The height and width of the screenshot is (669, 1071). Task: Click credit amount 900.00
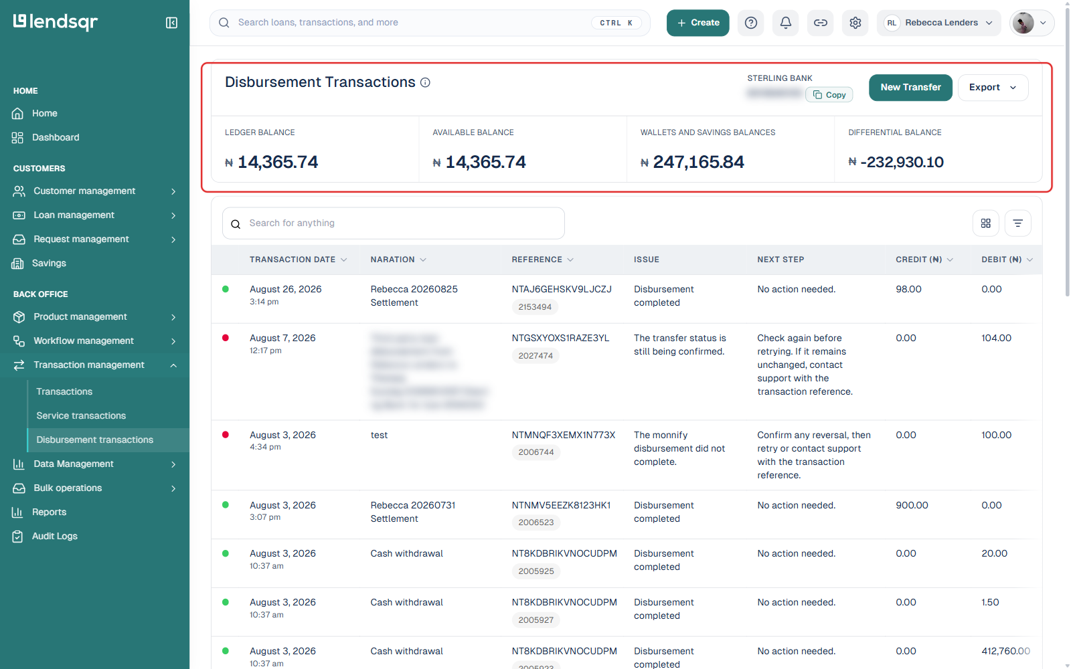pyautogui.click(x=912, y=506)
